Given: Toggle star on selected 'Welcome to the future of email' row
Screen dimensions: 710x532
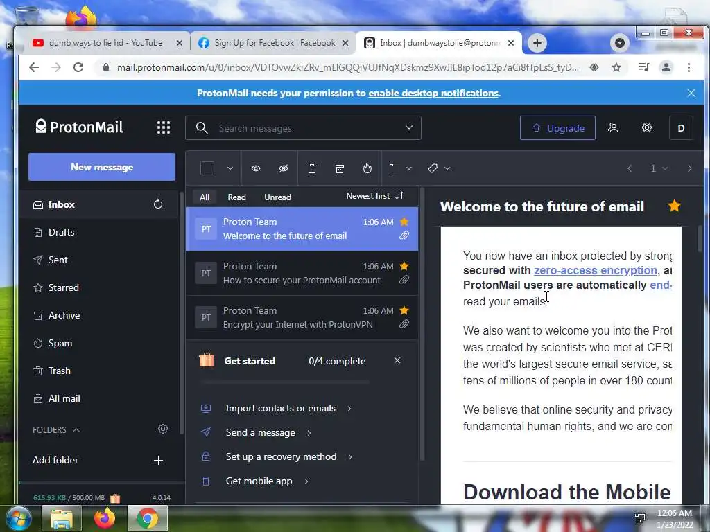Looking at the screenshot, I should coord(404,222).
